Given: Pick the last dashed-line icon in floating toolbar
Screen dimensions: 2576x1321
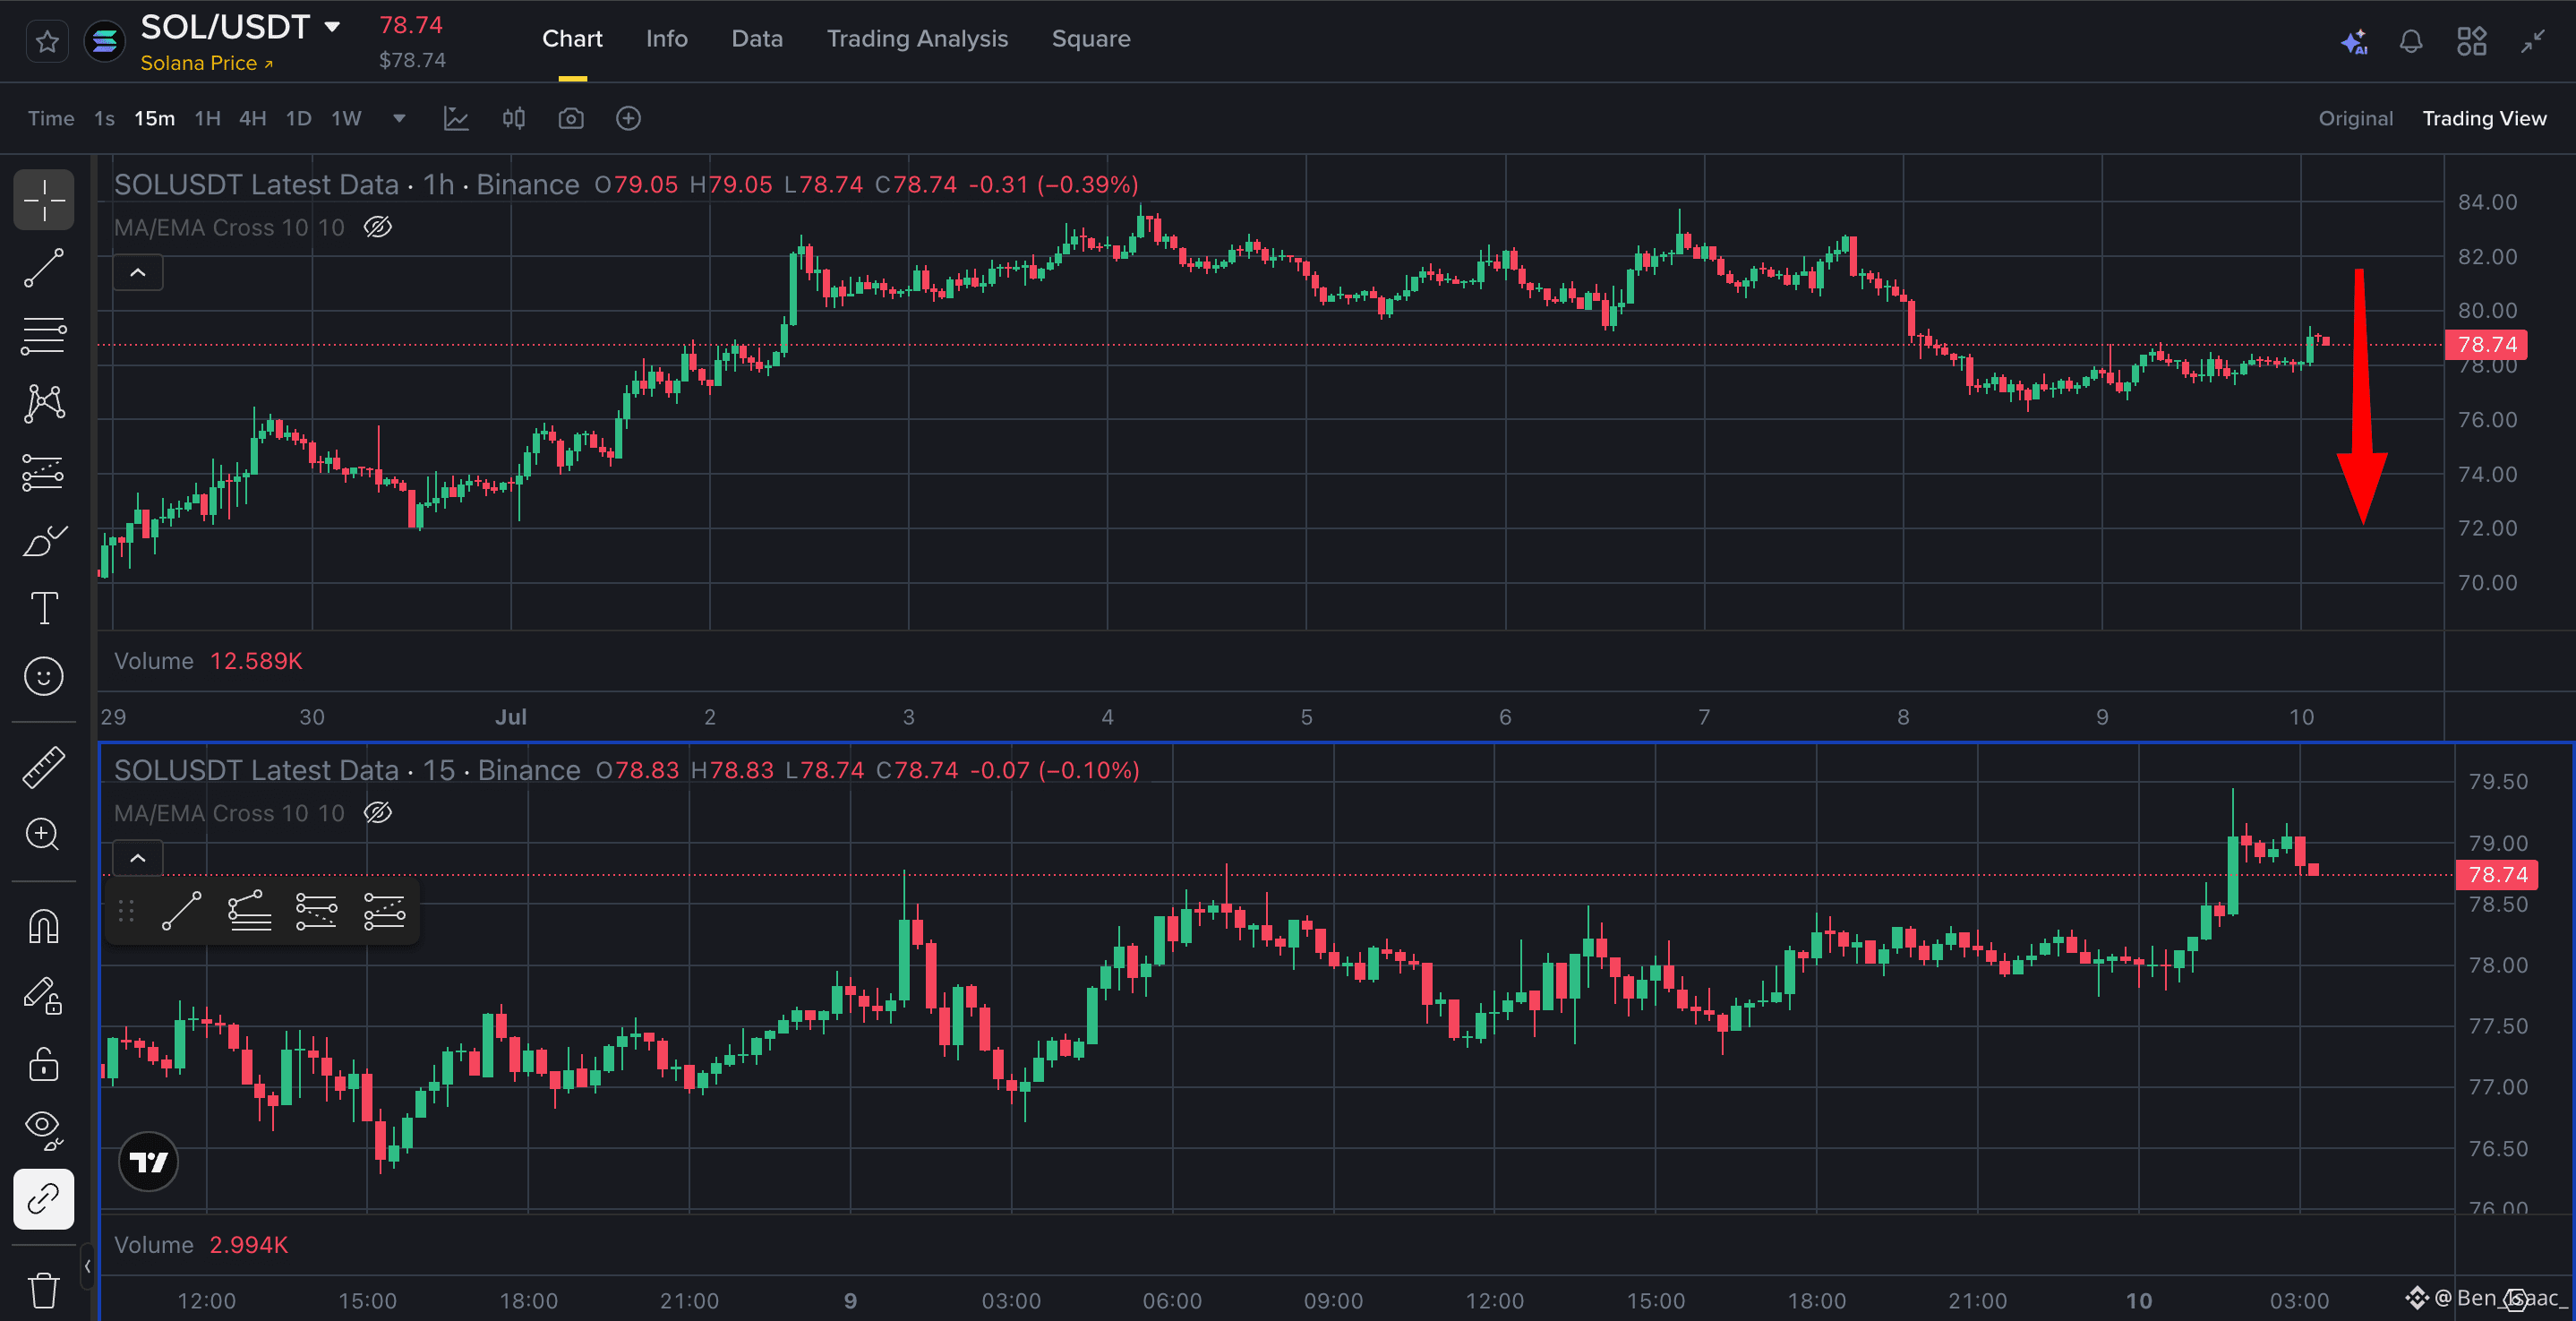Looking at the screenshot, I should pos(384,911).
